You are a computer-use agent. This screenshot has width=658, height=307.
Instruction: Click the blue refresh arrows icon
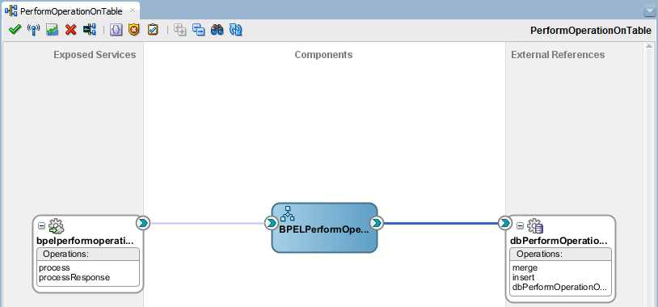tap(236, 30)
